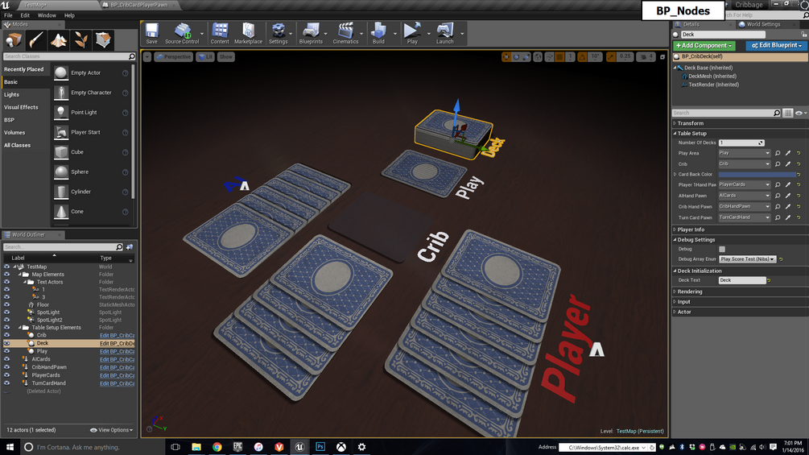Click the Cinematics toolbar icon

coord(345,34)
